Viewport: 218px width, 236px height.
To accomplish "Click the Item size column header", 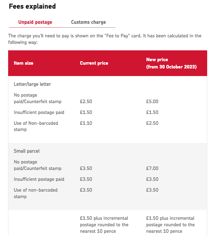I will tap(24, 63).
